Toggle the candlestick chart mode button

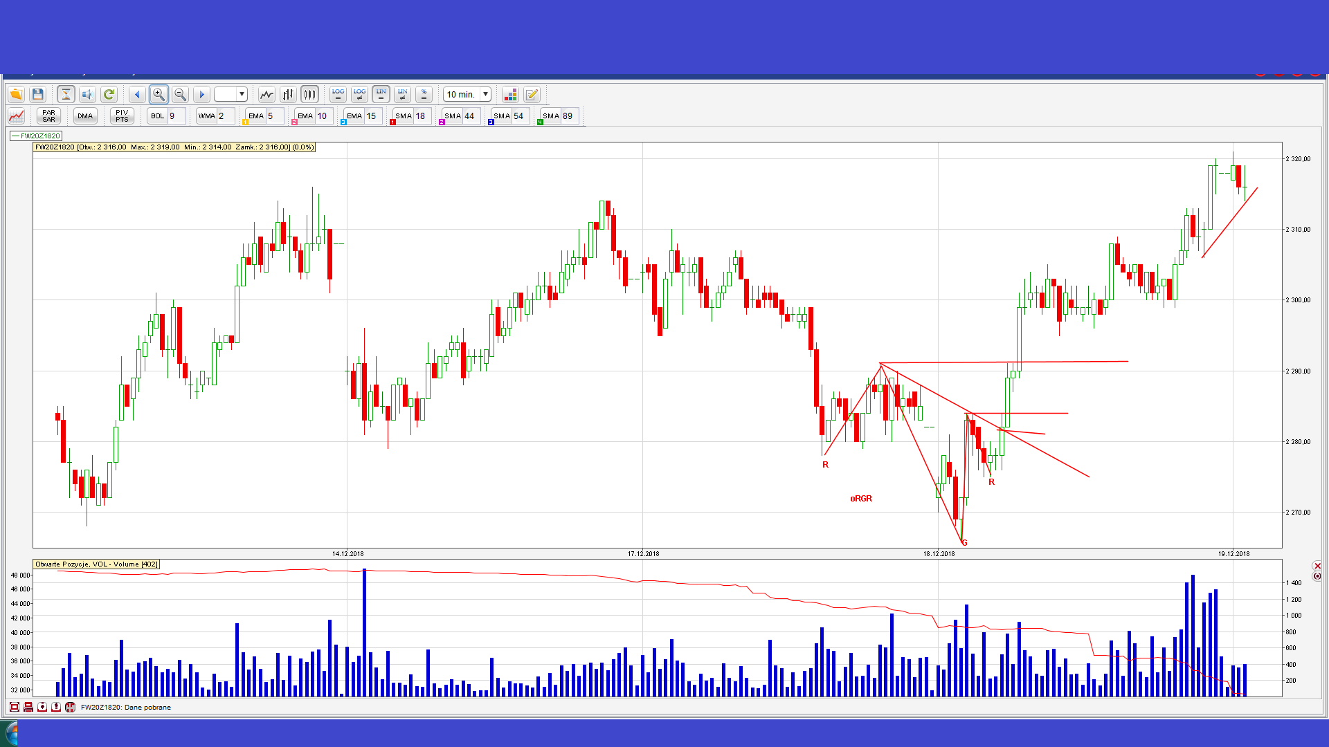[x=309, y=94]
